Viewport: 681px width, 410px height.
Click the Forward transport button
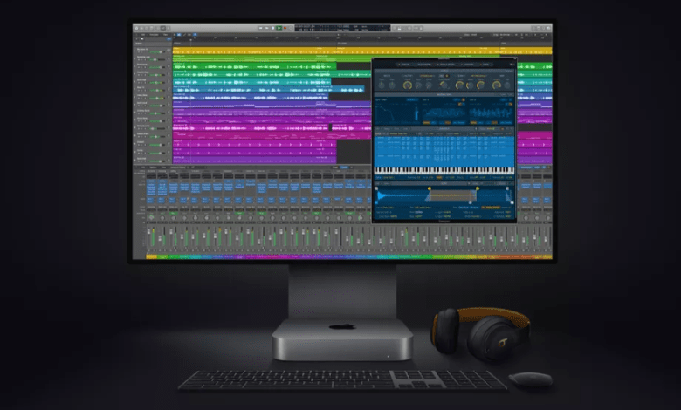[x=266, y=28]
